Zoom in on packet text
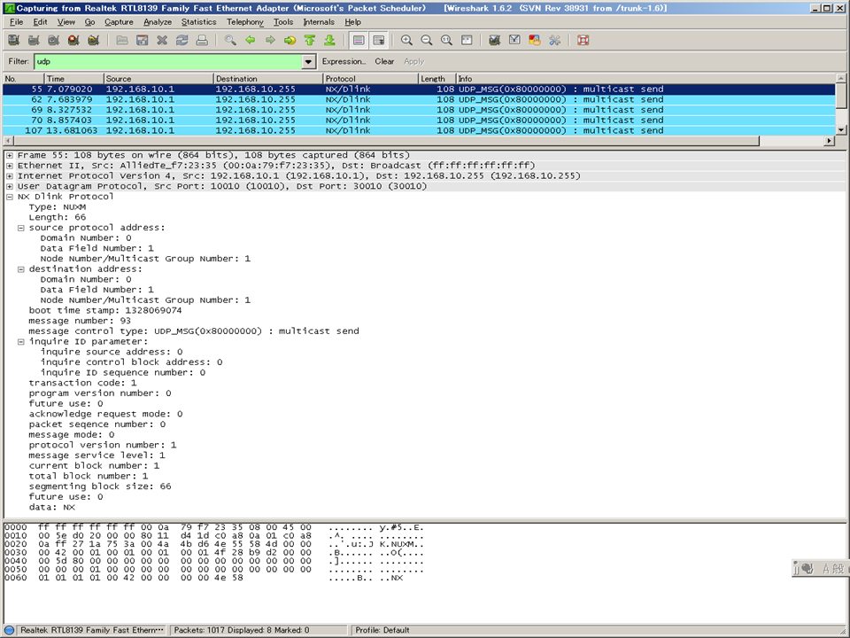 406,40
